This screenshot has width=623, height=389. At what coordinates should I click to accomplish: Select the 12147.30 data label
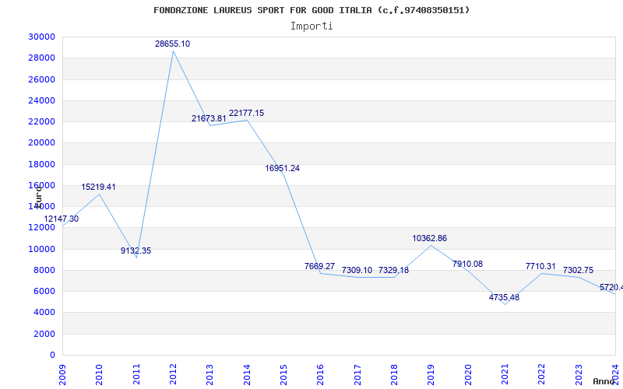pyautogui.click(x=62, y=219)
